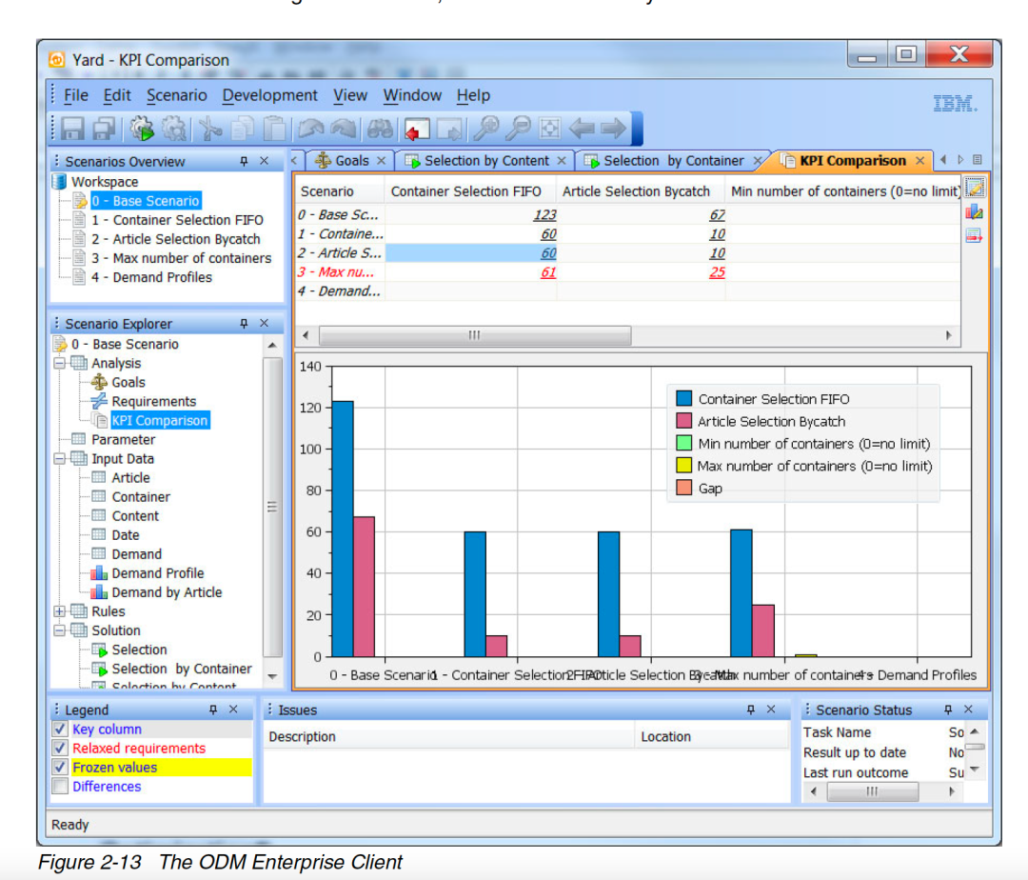
Task: Collapse the Analysis tree node
Action: [x=60, y=363]
